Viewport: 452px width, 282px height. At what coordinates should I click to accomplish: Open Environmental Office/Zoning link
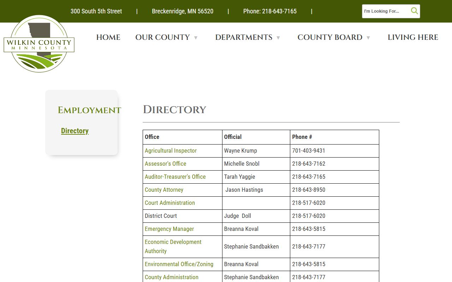point(179,264)
